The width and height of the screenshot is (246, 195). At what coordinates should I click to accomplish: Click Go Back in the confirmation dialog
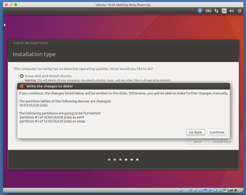[195, 132]
